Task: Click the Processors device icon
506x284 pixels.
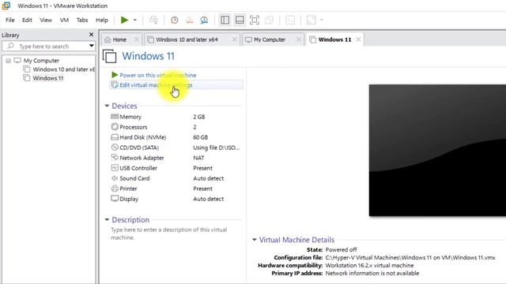Action: tap(115, 127)
